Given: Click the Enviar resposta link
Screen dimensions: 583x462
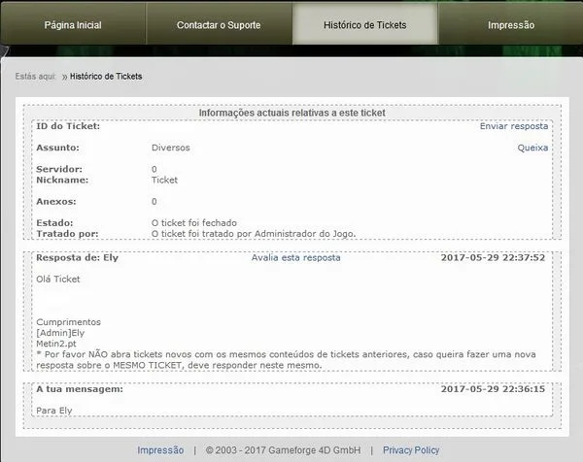Looking at the screenshot, I should (514, 126).
